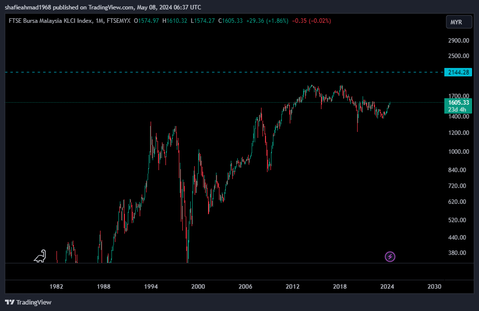Click the 2144.28 price line label
This screenshot has width=479, height=311.
pos(458,72)
